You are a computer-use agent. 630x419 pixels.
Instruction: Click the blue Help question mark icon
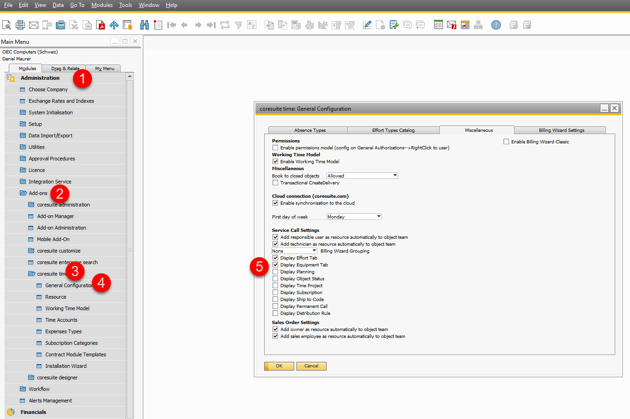[496, 25]
